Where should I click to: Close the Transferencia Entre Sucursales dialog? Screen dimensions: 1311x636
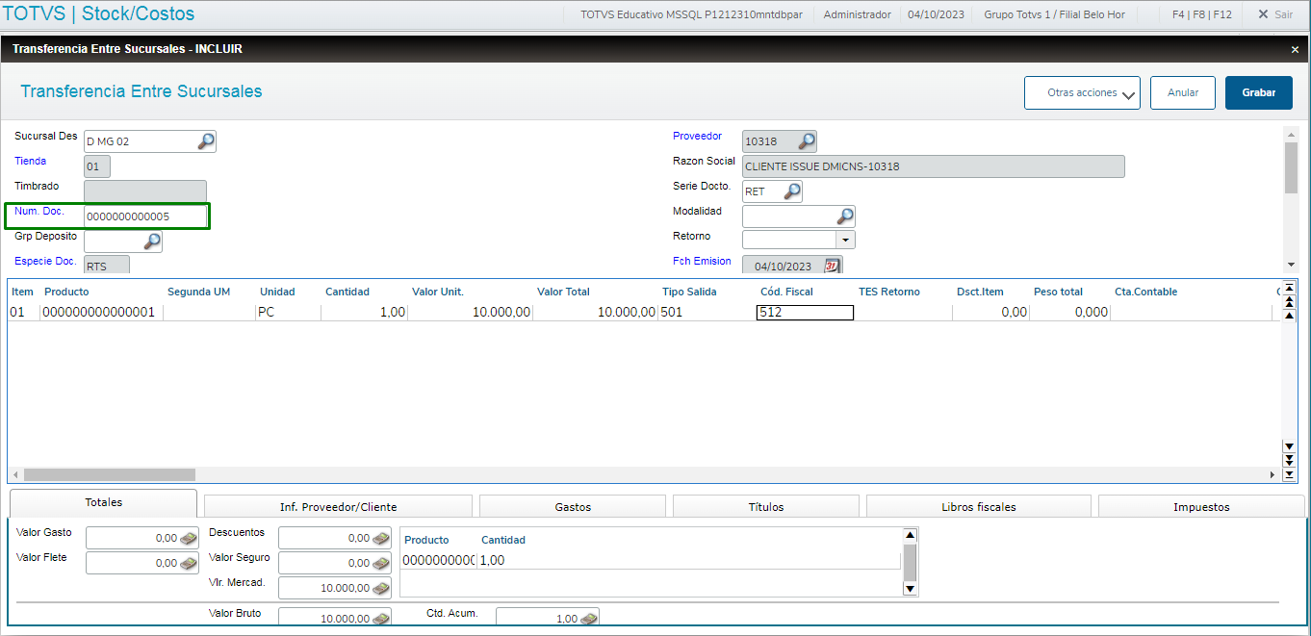point(1295,49)
